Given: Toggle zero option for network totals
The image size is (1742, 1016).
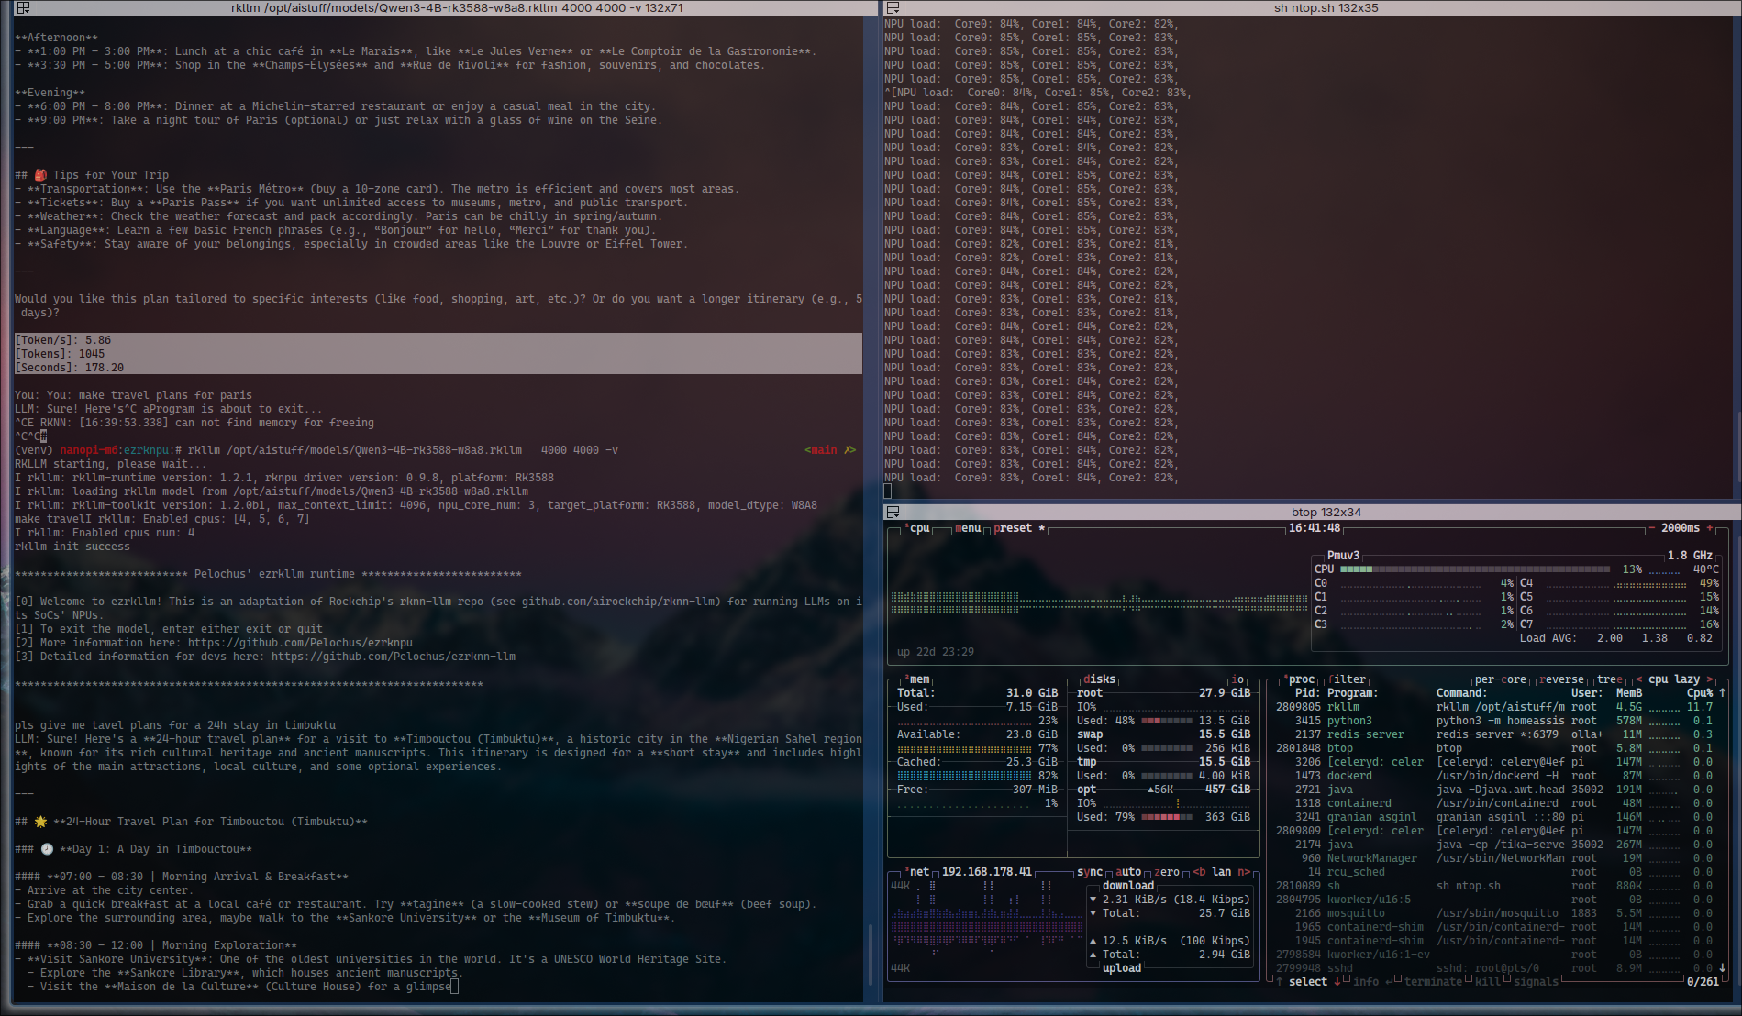Looking at the screenshot, I should pyautogui.click(x=1167, y=872).
